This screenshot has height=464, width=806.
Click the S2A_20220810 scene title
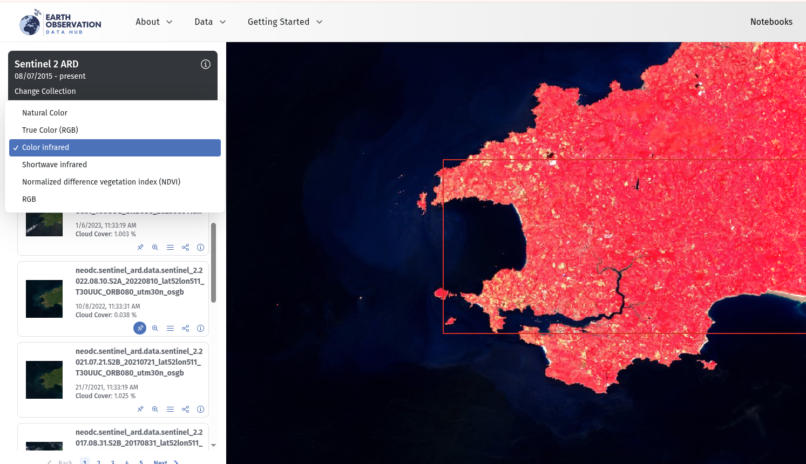[140, 281]
